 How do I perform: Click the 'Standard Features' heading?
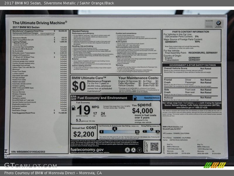[80, 31]
